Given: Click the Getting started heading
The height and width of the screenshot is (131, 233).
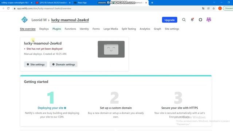Looking at the screenshot, I should (36, 82).
